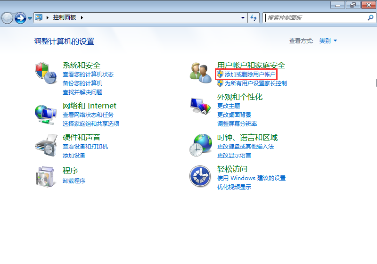Click the User Accounts people icon

coord(200,73)
